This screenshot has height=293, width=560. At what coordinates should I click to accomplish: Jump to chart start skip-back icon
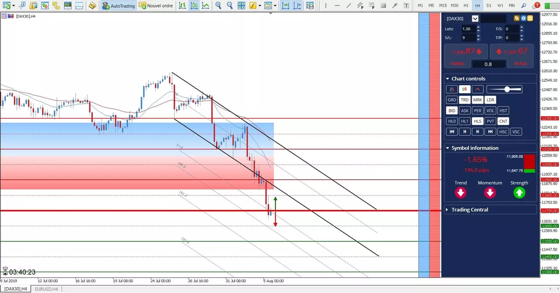click(452, 132)
